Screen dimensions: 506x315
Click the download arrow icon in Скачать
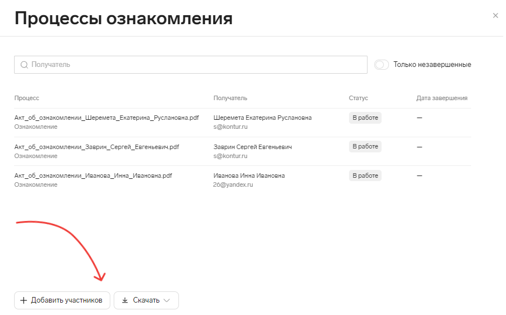pyautogui.click(x=125, y=300)
